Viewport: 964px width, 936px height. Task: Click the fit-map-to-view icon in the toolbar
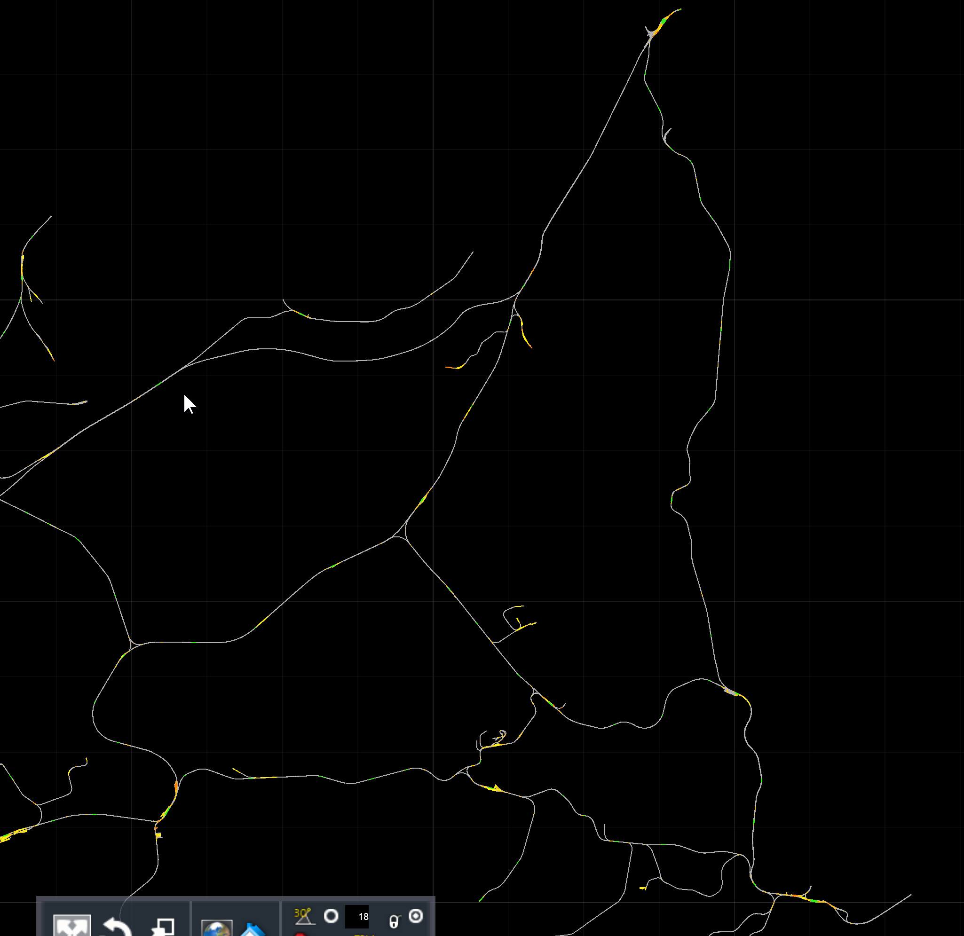pos(72,926)
